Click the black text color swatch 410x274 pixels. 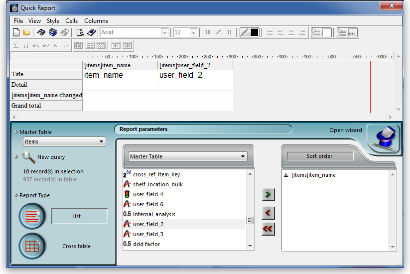tap(255, 32)
